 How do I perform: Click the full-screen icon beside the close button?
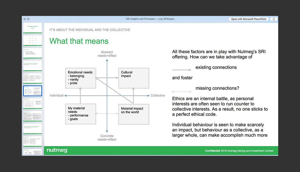28,19
